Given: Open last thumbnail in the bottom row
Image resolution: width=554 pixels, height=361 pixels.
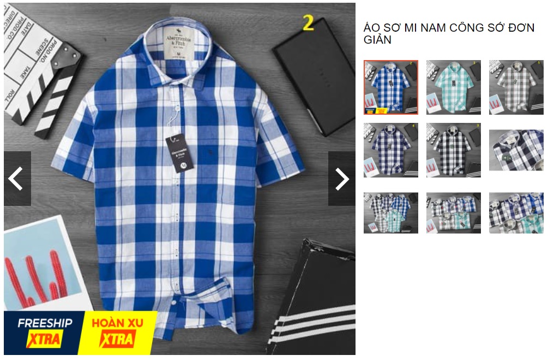Looking at the screenshot, I should 516,213.
